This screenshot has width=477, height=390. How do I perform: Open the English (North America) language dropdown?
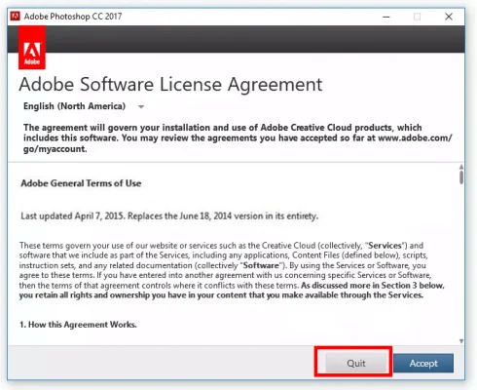(84, 106)
